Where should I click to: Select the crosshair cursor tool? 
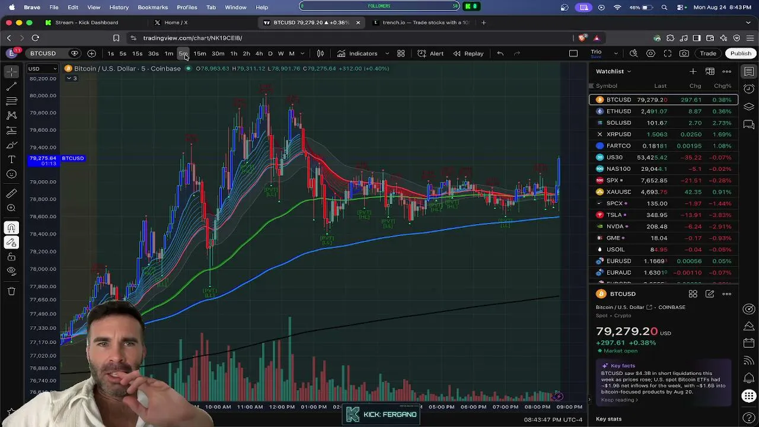coord(11,72)
